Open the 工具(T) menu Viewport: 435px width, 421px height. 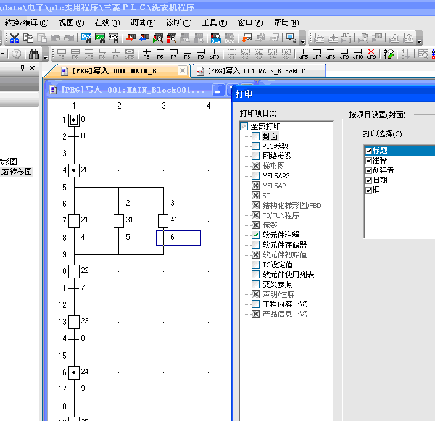214,22
